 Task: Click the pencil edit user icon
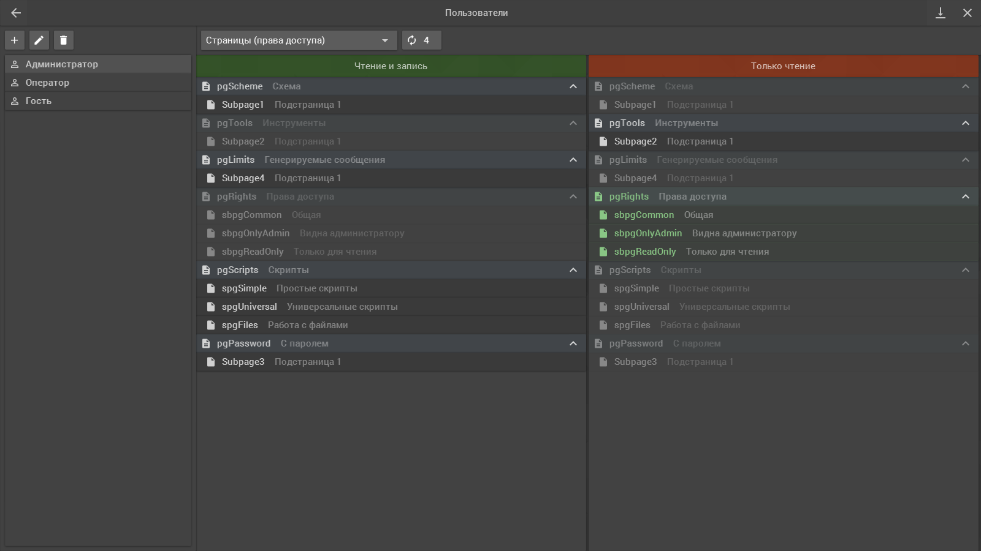click(x=39, y=40)
